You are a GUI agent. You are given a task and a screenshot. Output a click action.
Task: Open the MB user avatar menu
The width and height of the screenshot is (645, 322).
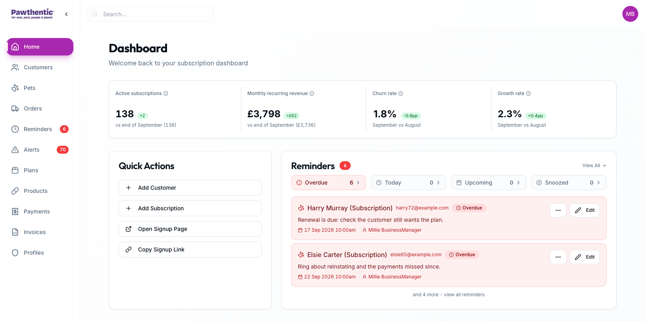tap(630, 14)
